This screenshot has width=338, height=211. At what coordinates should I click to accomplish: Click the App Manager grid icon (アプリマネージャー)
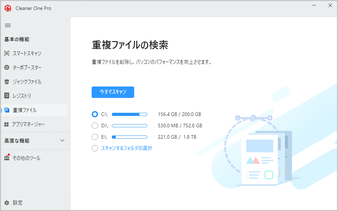[6, 124]
